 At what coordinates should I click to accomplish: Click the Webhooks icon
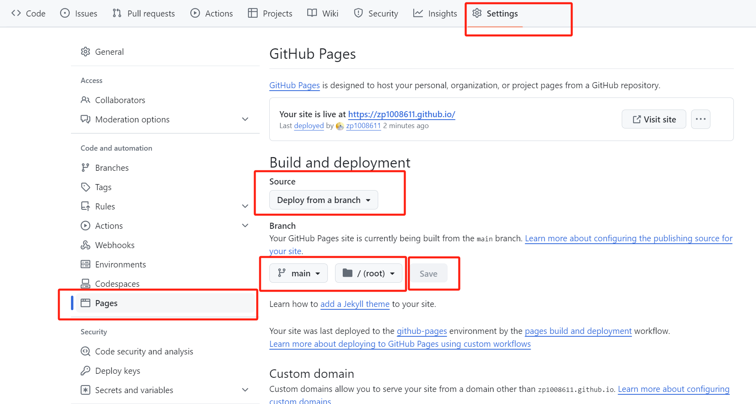(85, 245)
